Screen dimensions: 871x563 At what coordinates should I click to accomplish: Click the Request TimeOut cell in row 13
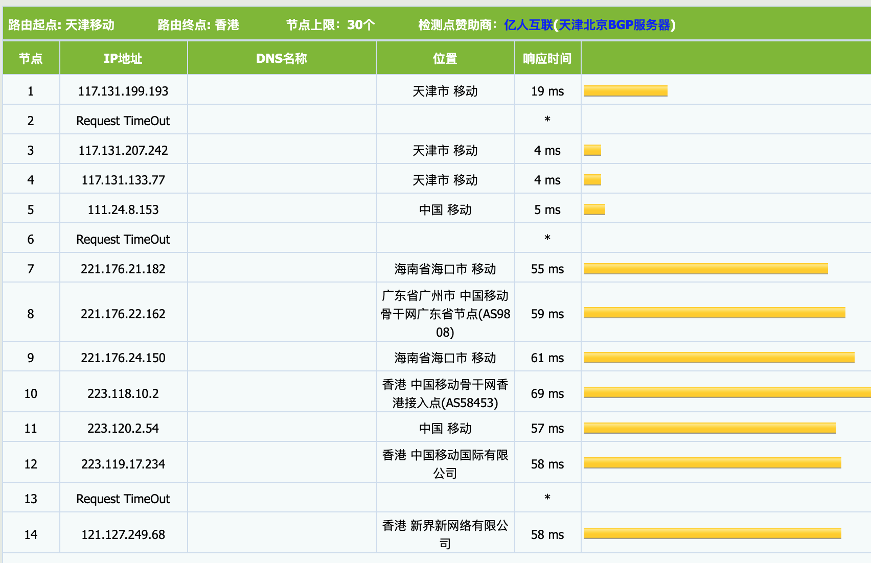click(123, 498)
